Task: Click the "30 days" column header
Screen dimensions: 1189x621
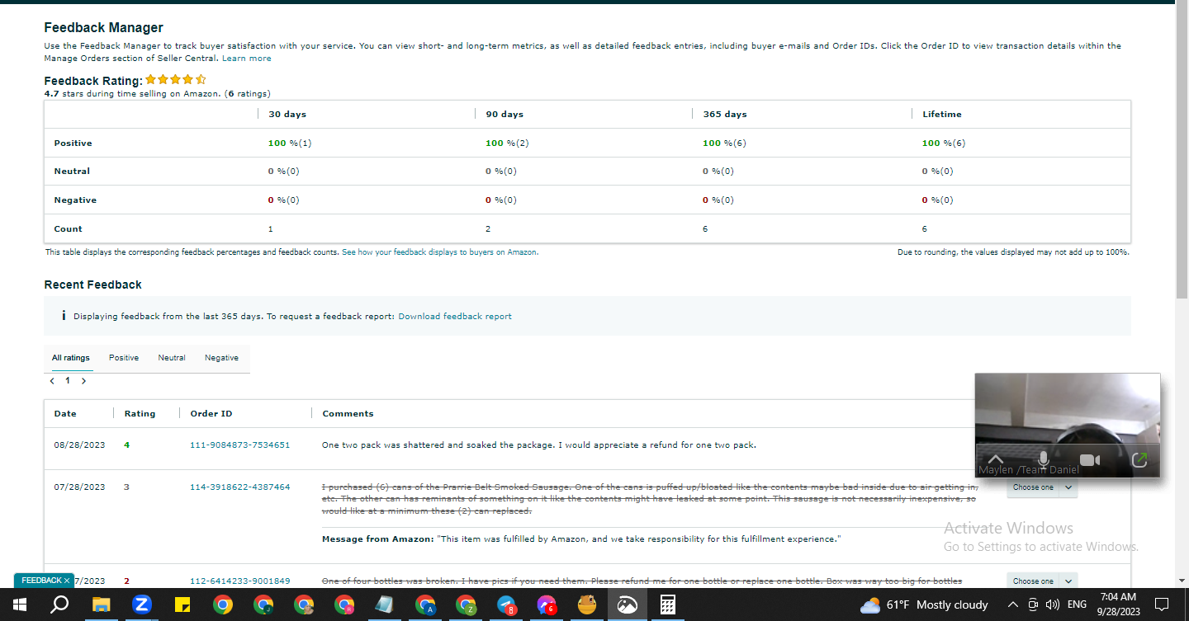Action: (287, 115)
